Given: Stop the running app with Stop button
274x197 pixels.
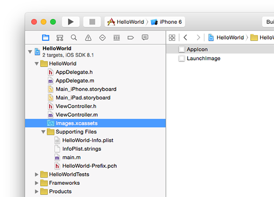Looking at the screenshot, I should 92,22.
